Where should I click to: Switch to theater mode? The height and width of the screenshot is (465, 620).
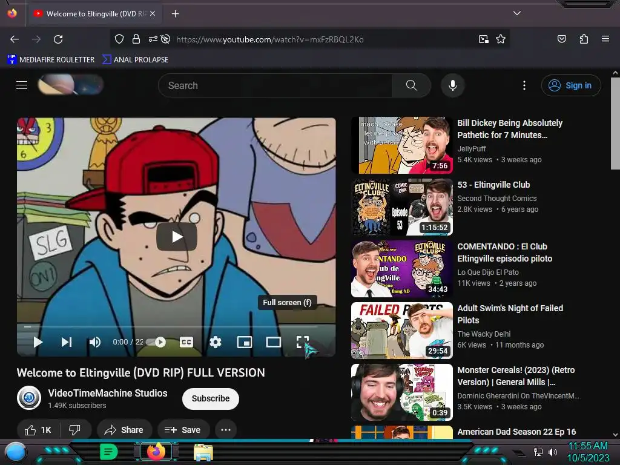(273, 342)
